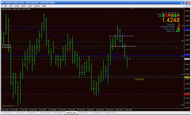191x115 pixels.
Task: Click the '5 Feb 2009' date on time axis
Action: coord(43,110)
